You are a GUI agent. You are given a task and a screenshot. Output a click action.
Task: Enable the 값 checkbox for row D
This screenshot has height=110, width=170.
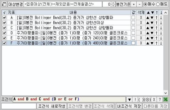click(133, 33)
